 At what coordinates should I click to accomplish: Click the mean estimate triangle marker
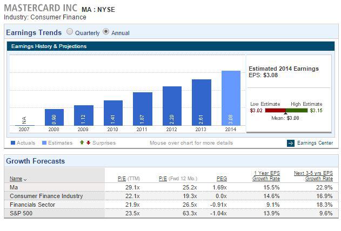(x=285, y=113)
